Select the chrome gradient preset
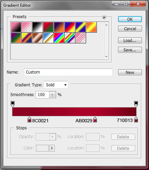The image size is (149, 170). coord(48,38)
